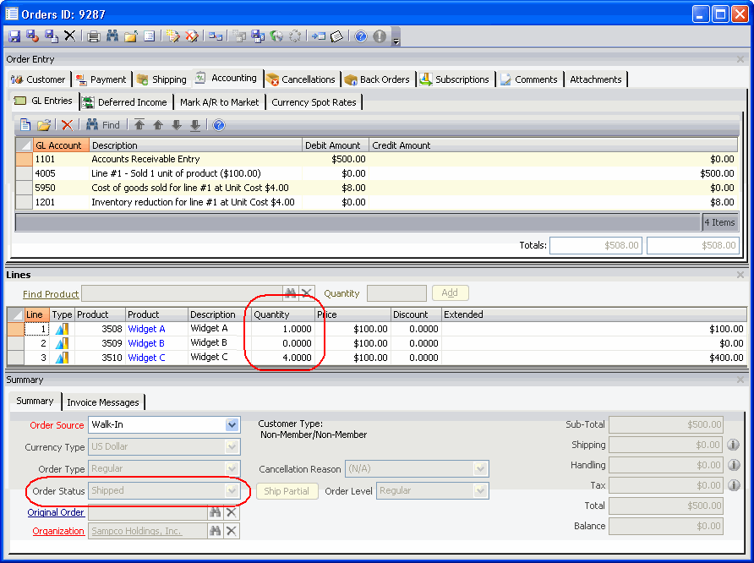This screenshot has width=754, height=563.
Task: Select the Accounts Receivable Entry description cell
Action: tap(195, 159)
